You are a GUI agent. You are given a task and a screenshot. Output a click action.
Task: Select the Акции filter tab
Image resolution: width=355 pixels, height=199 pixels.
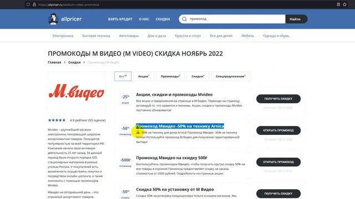pyautogui.click(x=144, y=76)
